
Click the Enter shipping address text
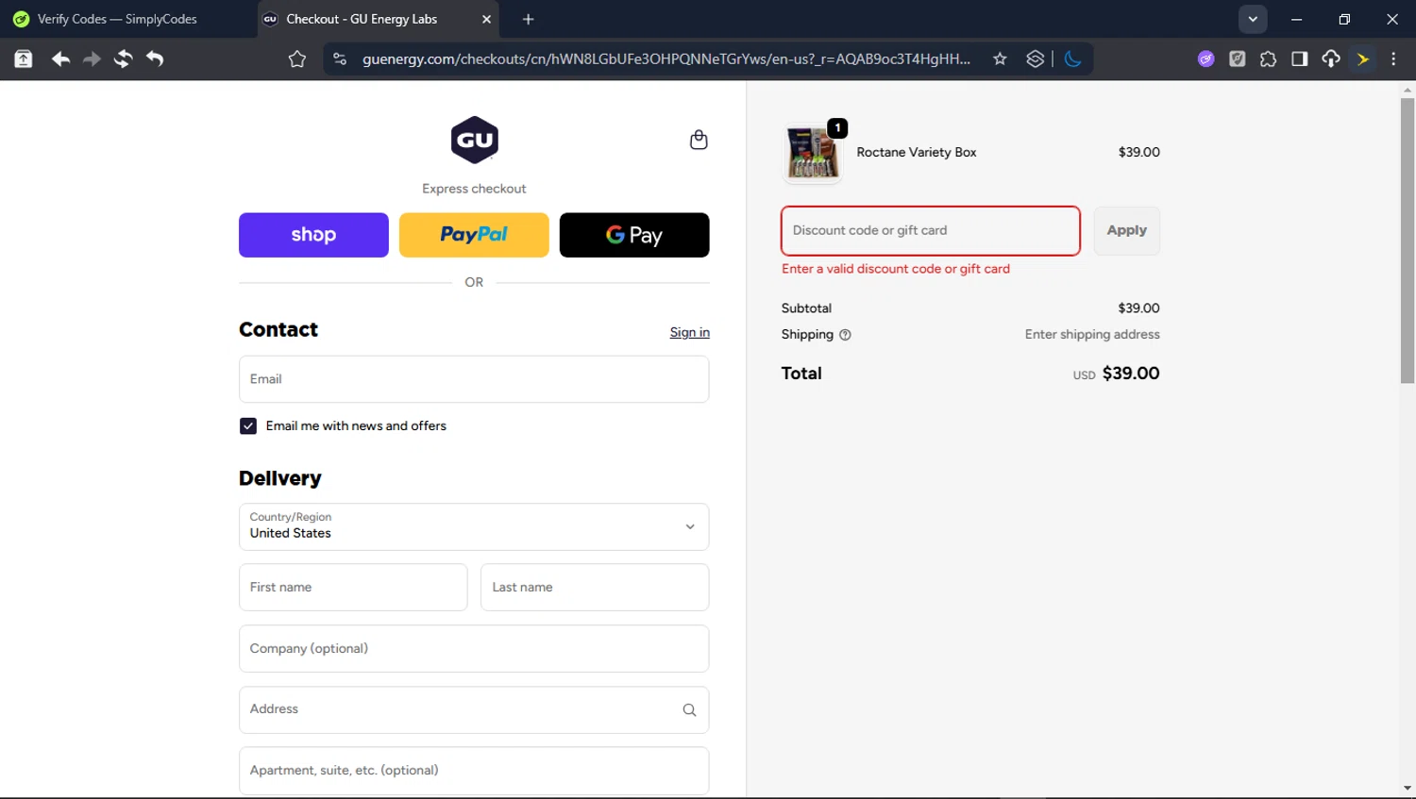(1092, 335)
